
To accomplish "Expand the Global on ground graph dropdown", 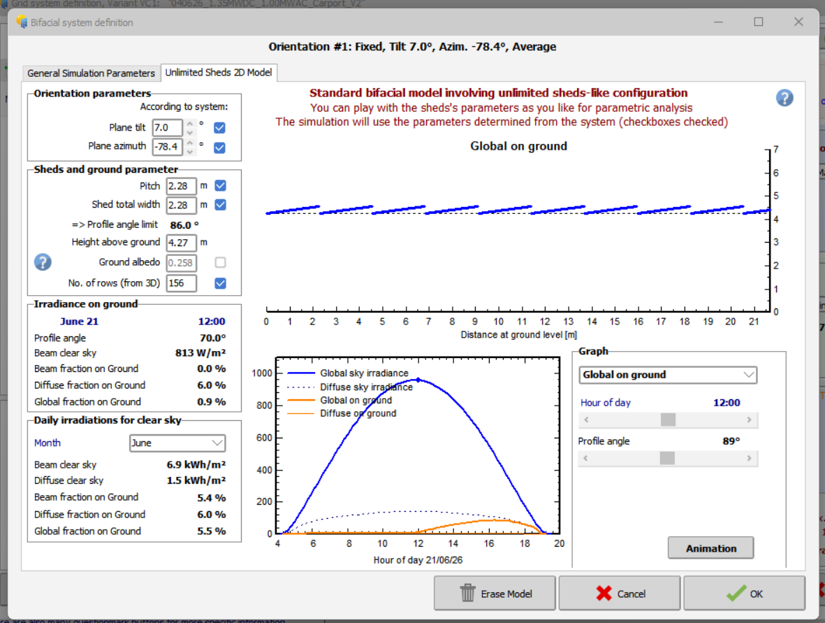I will pos(668,375).
